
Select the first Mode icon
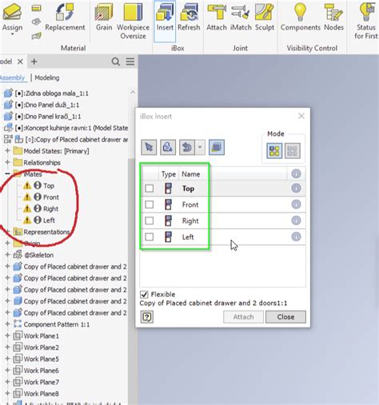point(274,151)
